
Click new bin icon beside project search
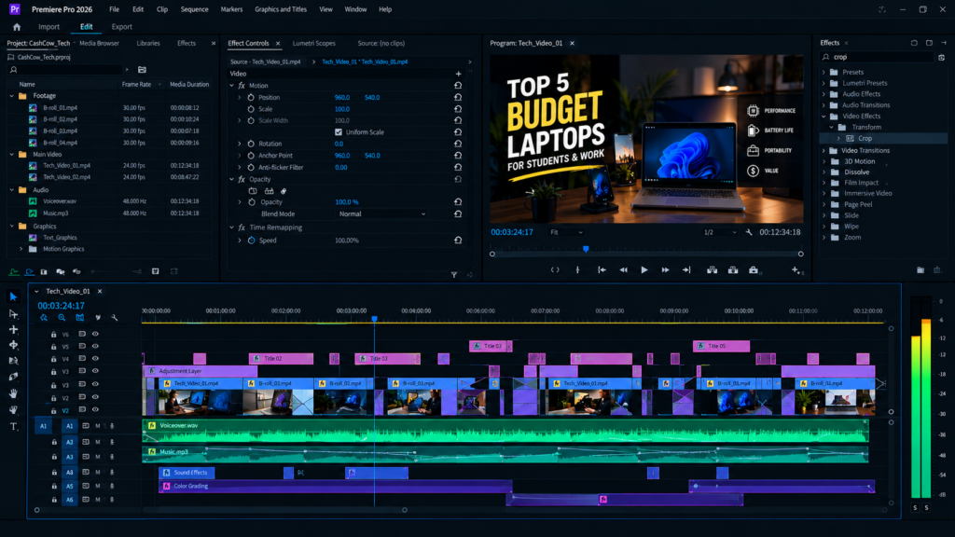[142, 69]
